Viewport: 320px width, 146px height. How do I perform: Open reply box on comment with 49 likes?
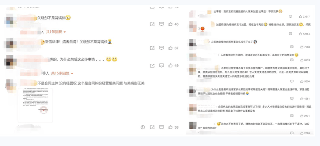(162, 65)
